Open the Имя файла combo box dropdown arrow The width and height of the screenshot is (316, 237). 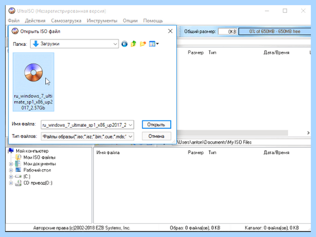(131, 125)
